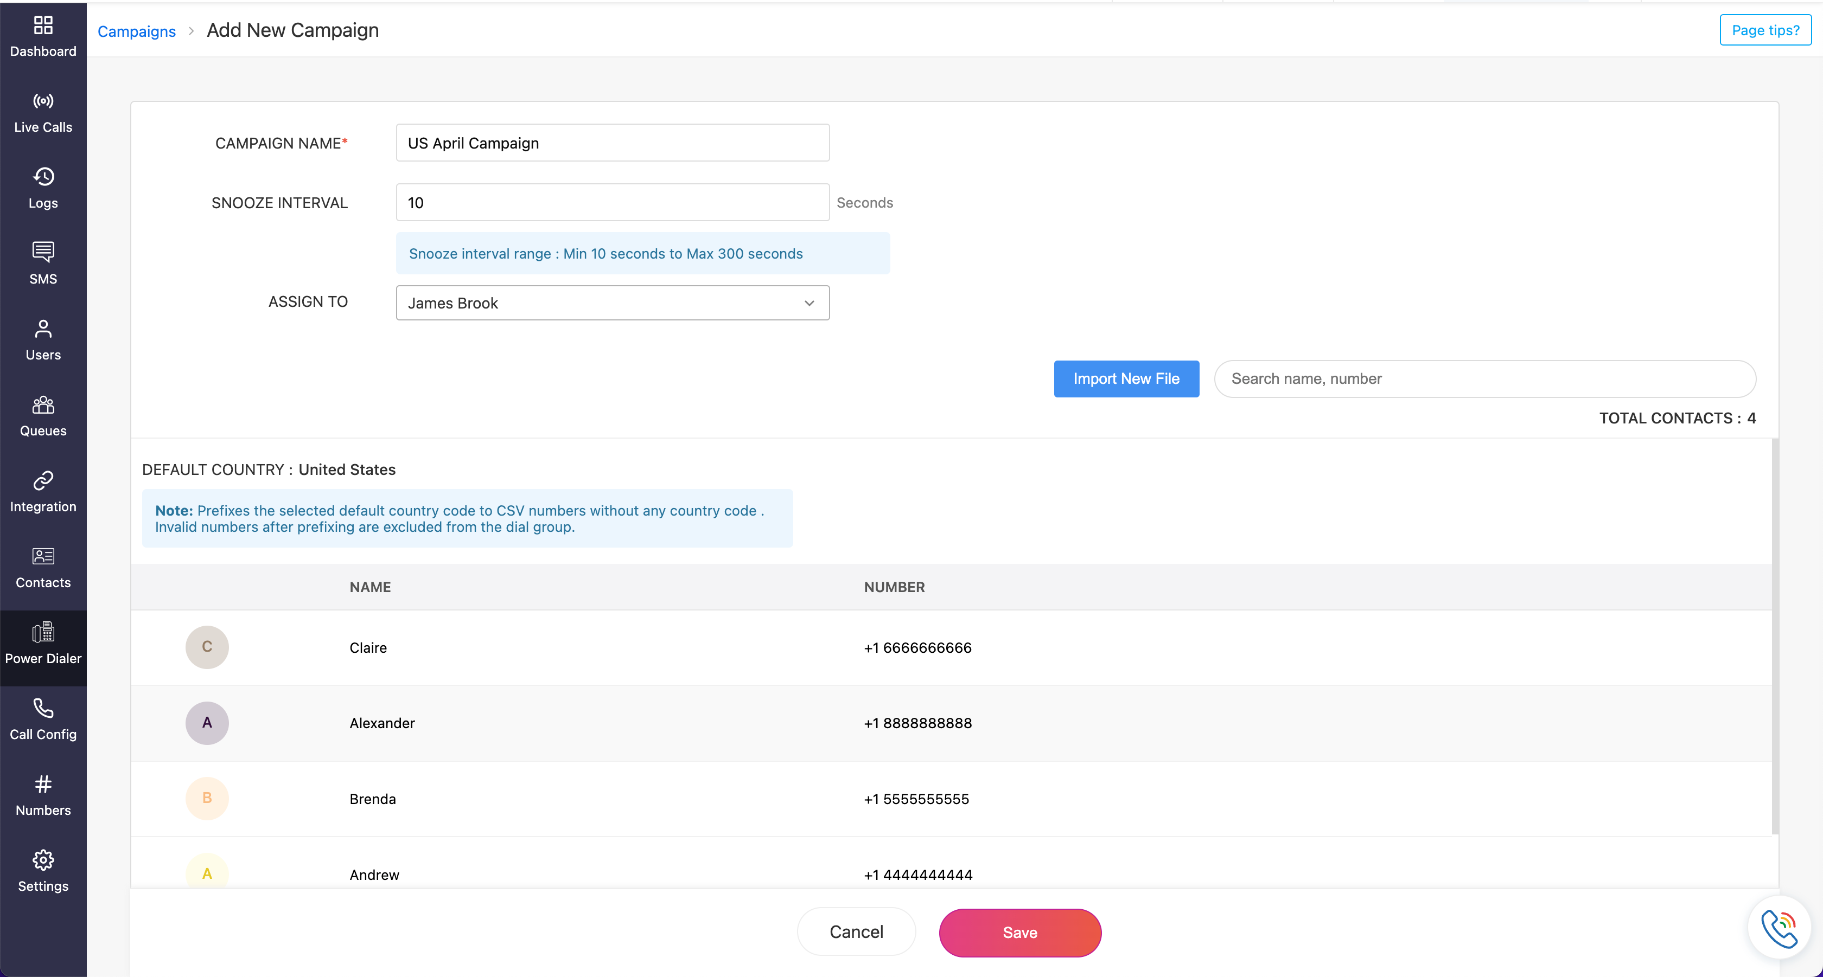The width and height of the screenshot is (1823, 977).
Task: Click the Save button
Action: [x=1020, y=933]
